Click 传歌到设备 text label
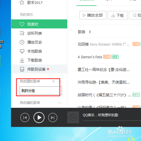This screenshot has width=141, height=141. [36, 69]
